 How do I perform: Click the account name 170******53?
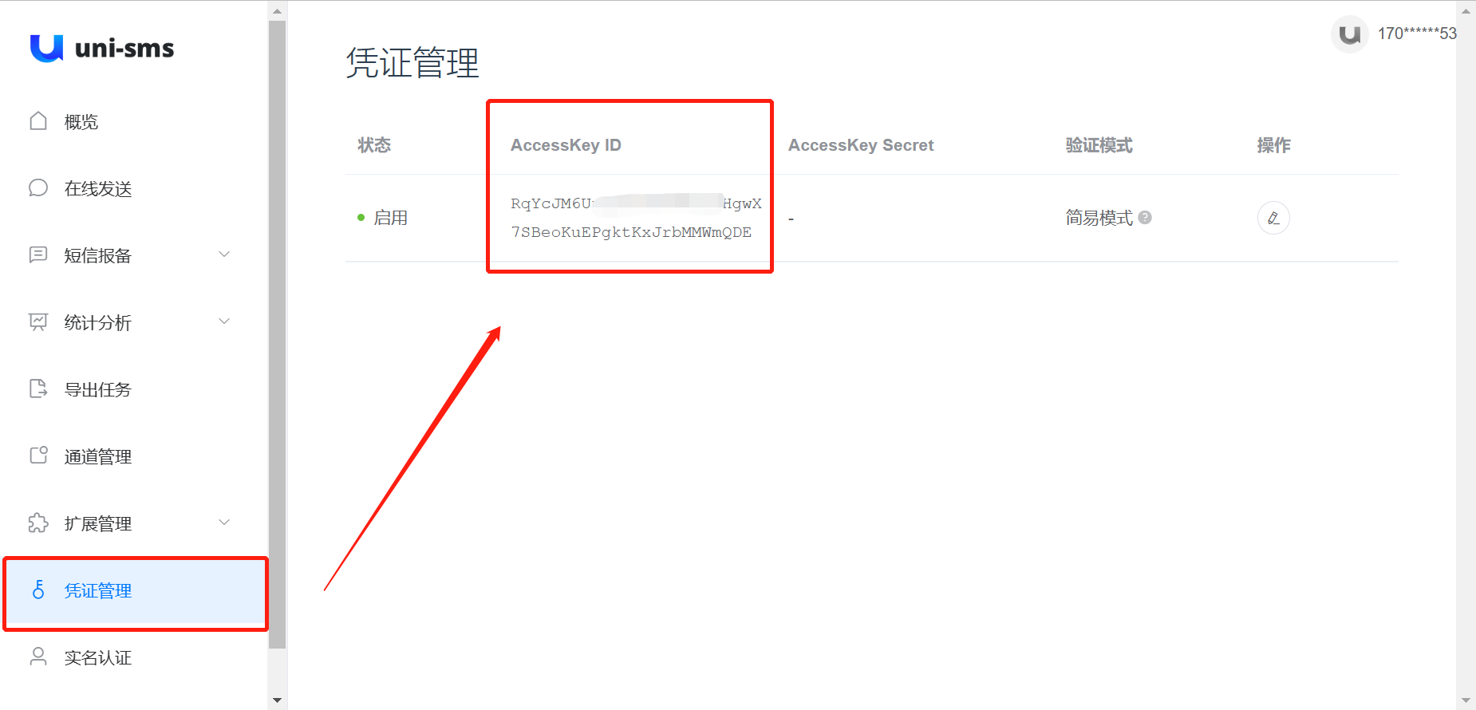coord(1417,34)
